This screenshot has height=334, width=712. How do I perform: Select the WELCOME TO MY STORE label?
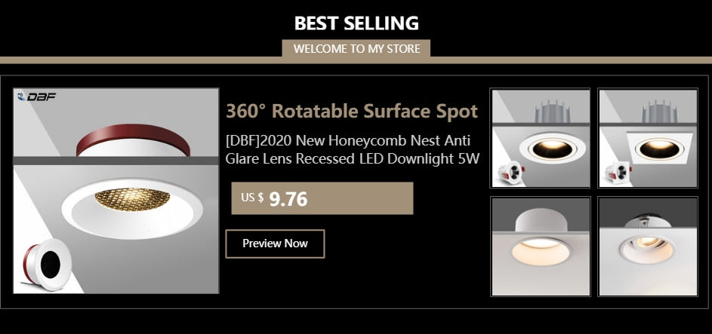pyautogui.click(x=356, y=49)
